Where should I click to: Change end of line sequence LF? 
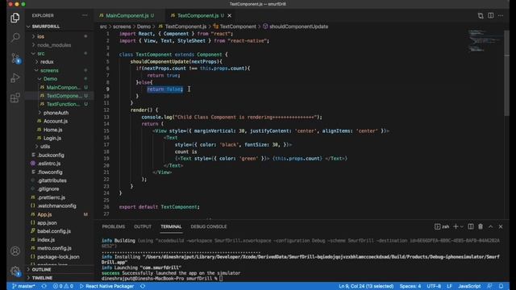point(449,286)
